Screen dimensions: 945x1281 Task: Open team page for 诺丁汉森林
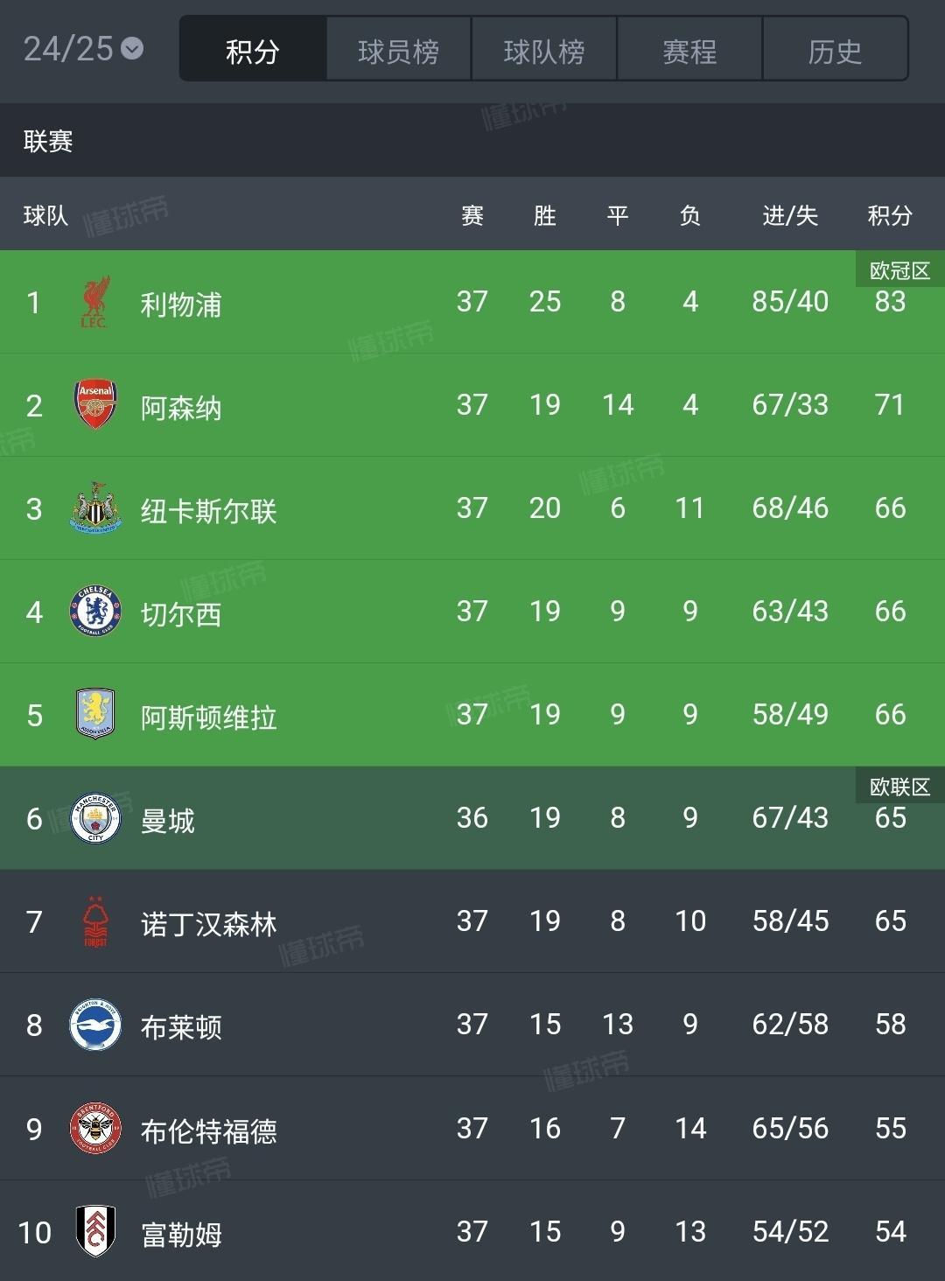coord(209,923)
